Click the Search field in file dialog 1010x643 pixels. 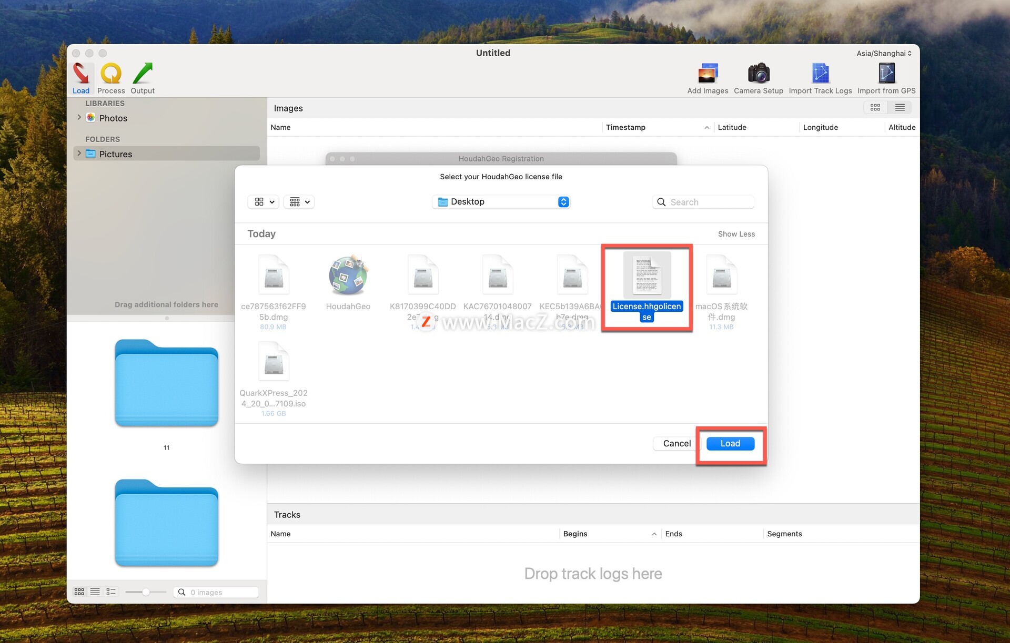click(703, 202)
